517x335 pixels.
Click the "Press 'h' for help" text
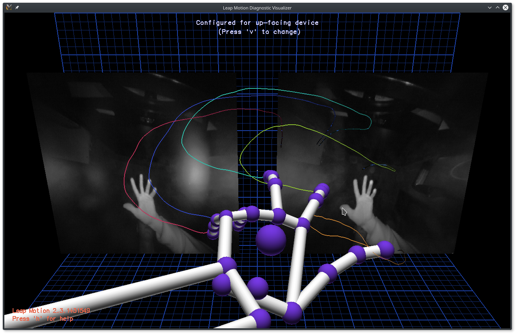[43, 318]
